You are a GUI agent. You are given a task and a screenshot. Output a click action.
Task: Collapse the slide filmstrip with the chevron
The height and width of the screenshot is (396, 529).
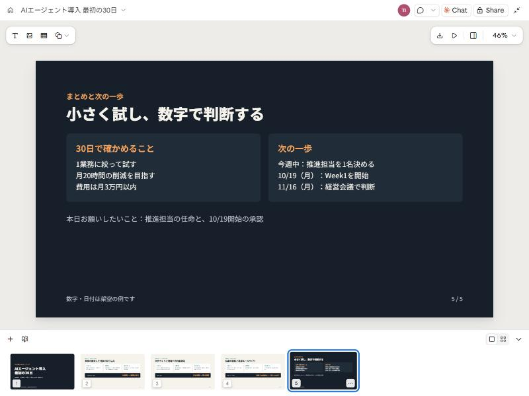click(x=518, y=339)
